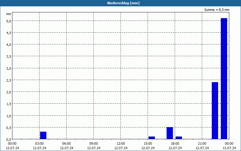Screen dimensions: 241x151
Task: Click the small bar right after 15:00
Action: (x=152, y=138)
